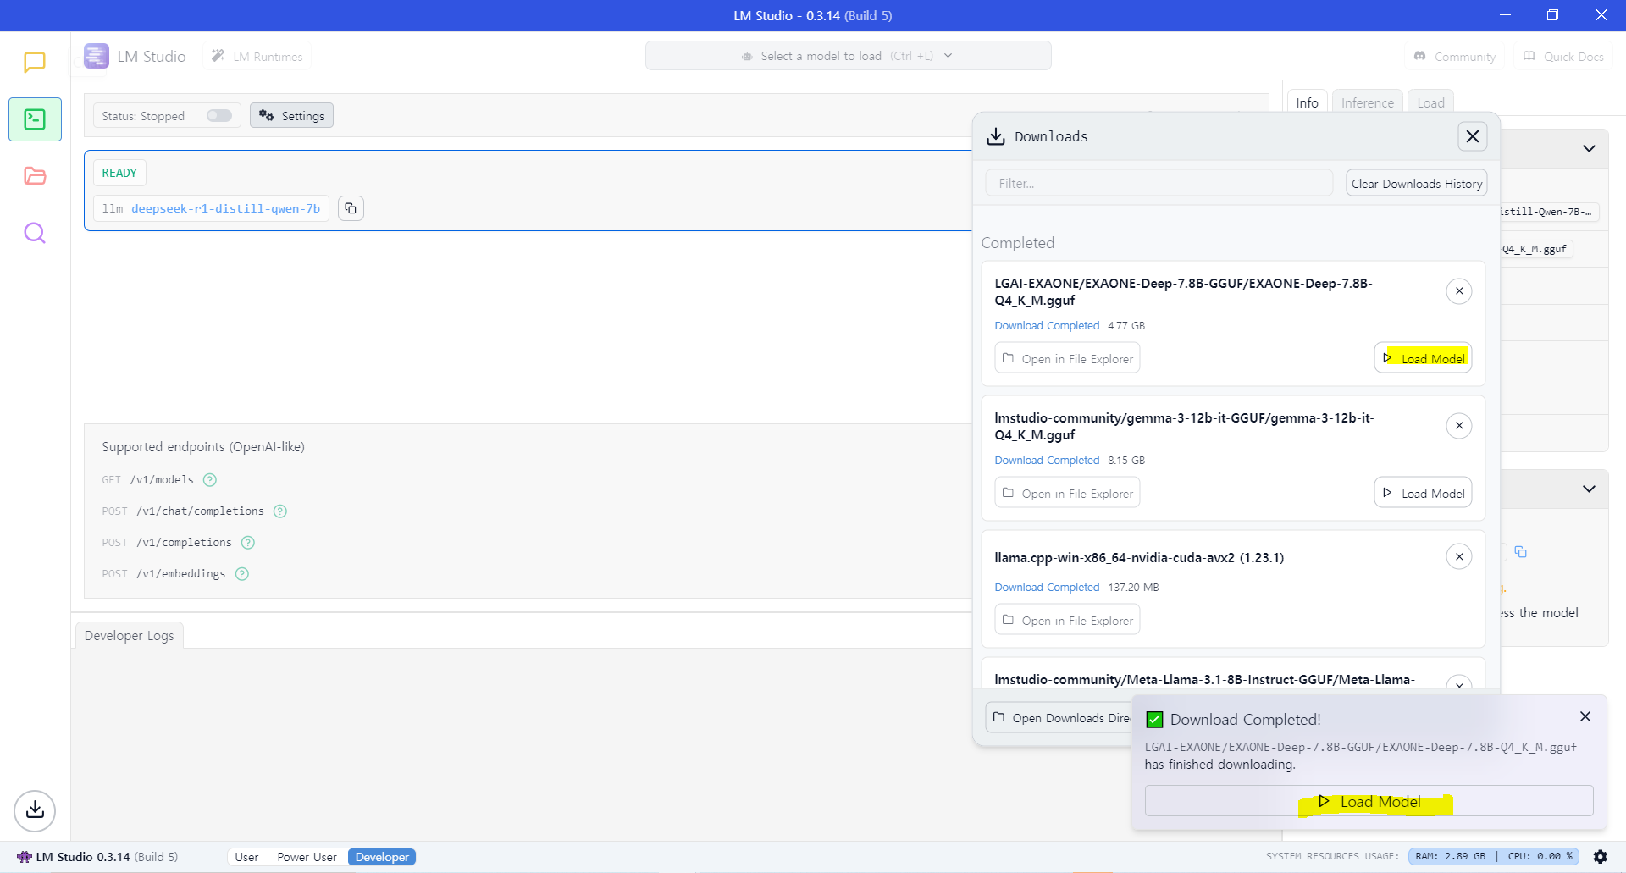Open My Models folder icon in sidebar
The width and height of the screenshot is (1626, 873).
(x=35, y=176)
